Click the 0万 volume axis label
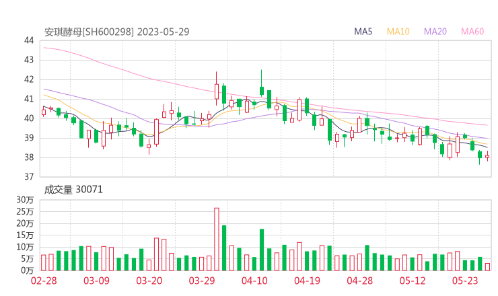 click(28, 270)
